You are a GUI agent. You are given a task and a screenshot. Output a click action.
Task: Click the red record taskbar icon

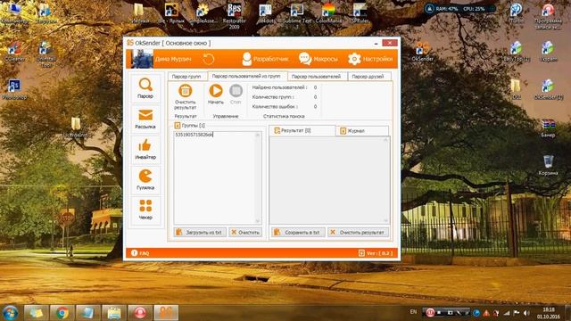pyautogui.click(x=140, y=313)
